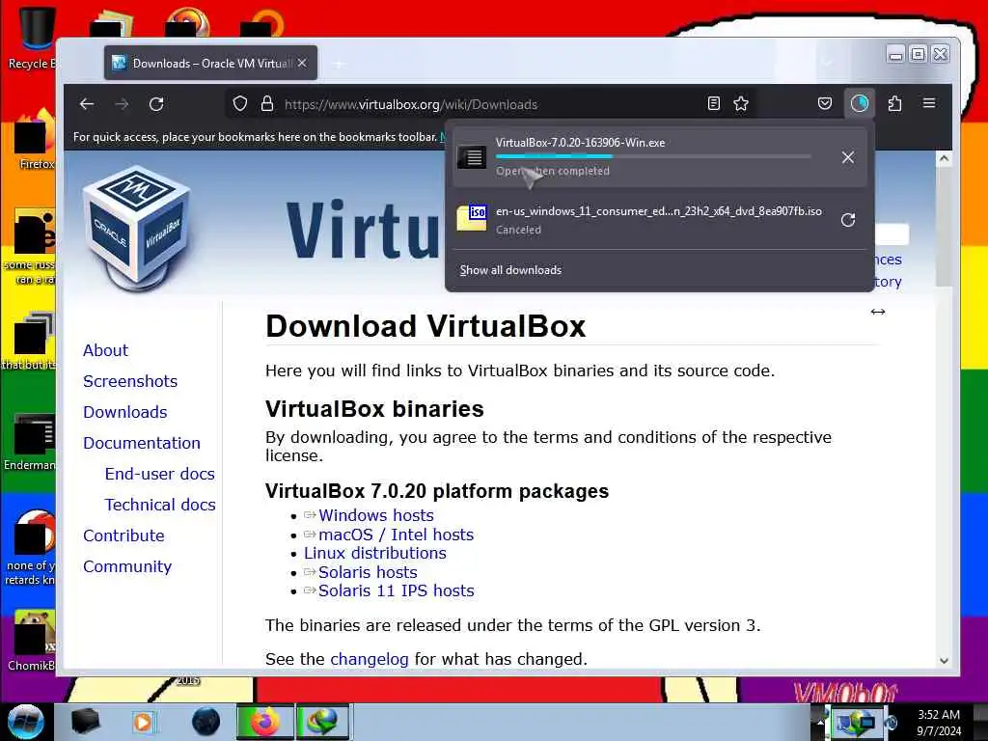988x741 pixels.
Task: Open the extensions puzzle icon
Action: (894, 103)
